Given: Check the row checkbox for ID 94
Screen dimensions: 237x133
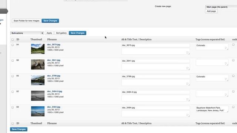Looking at the screenshot, I should [x=13, y=45].
